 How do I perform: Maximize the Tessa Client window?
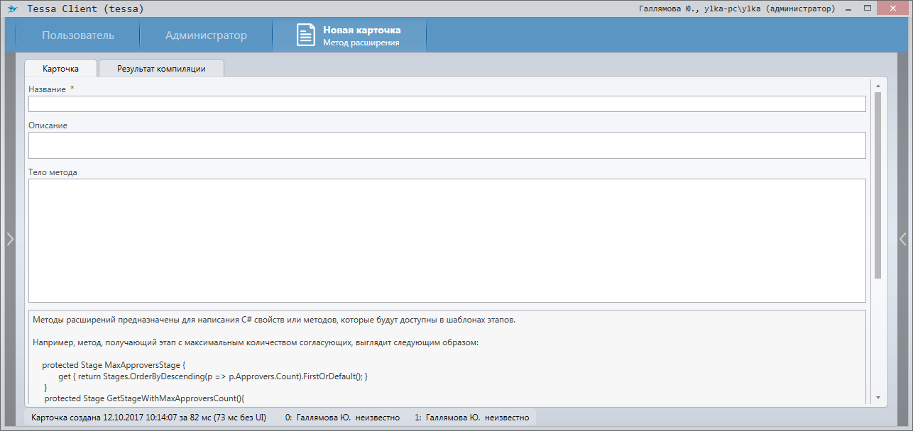[x=867, y=9]
